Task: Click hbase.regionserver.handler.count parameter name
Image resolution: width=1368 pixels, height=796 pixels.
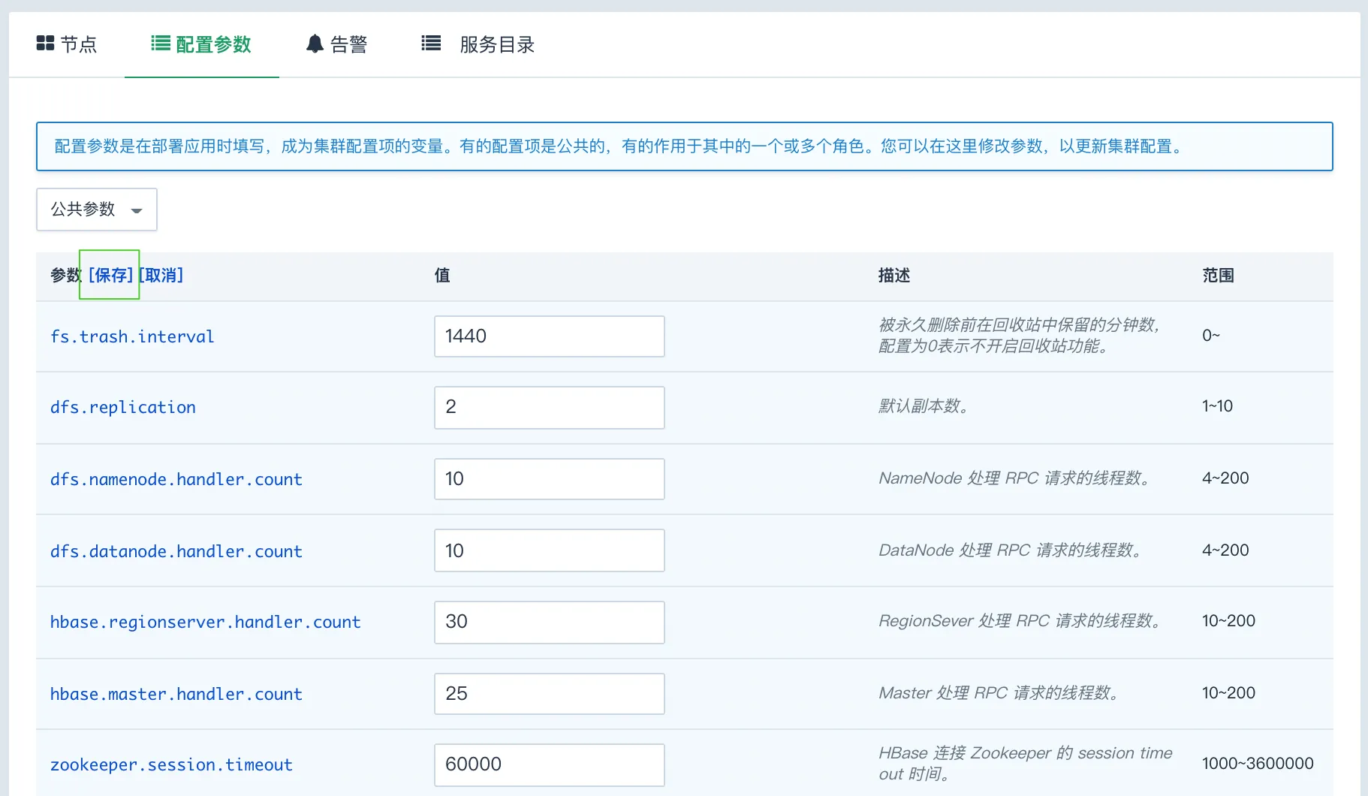Action: 206,622
